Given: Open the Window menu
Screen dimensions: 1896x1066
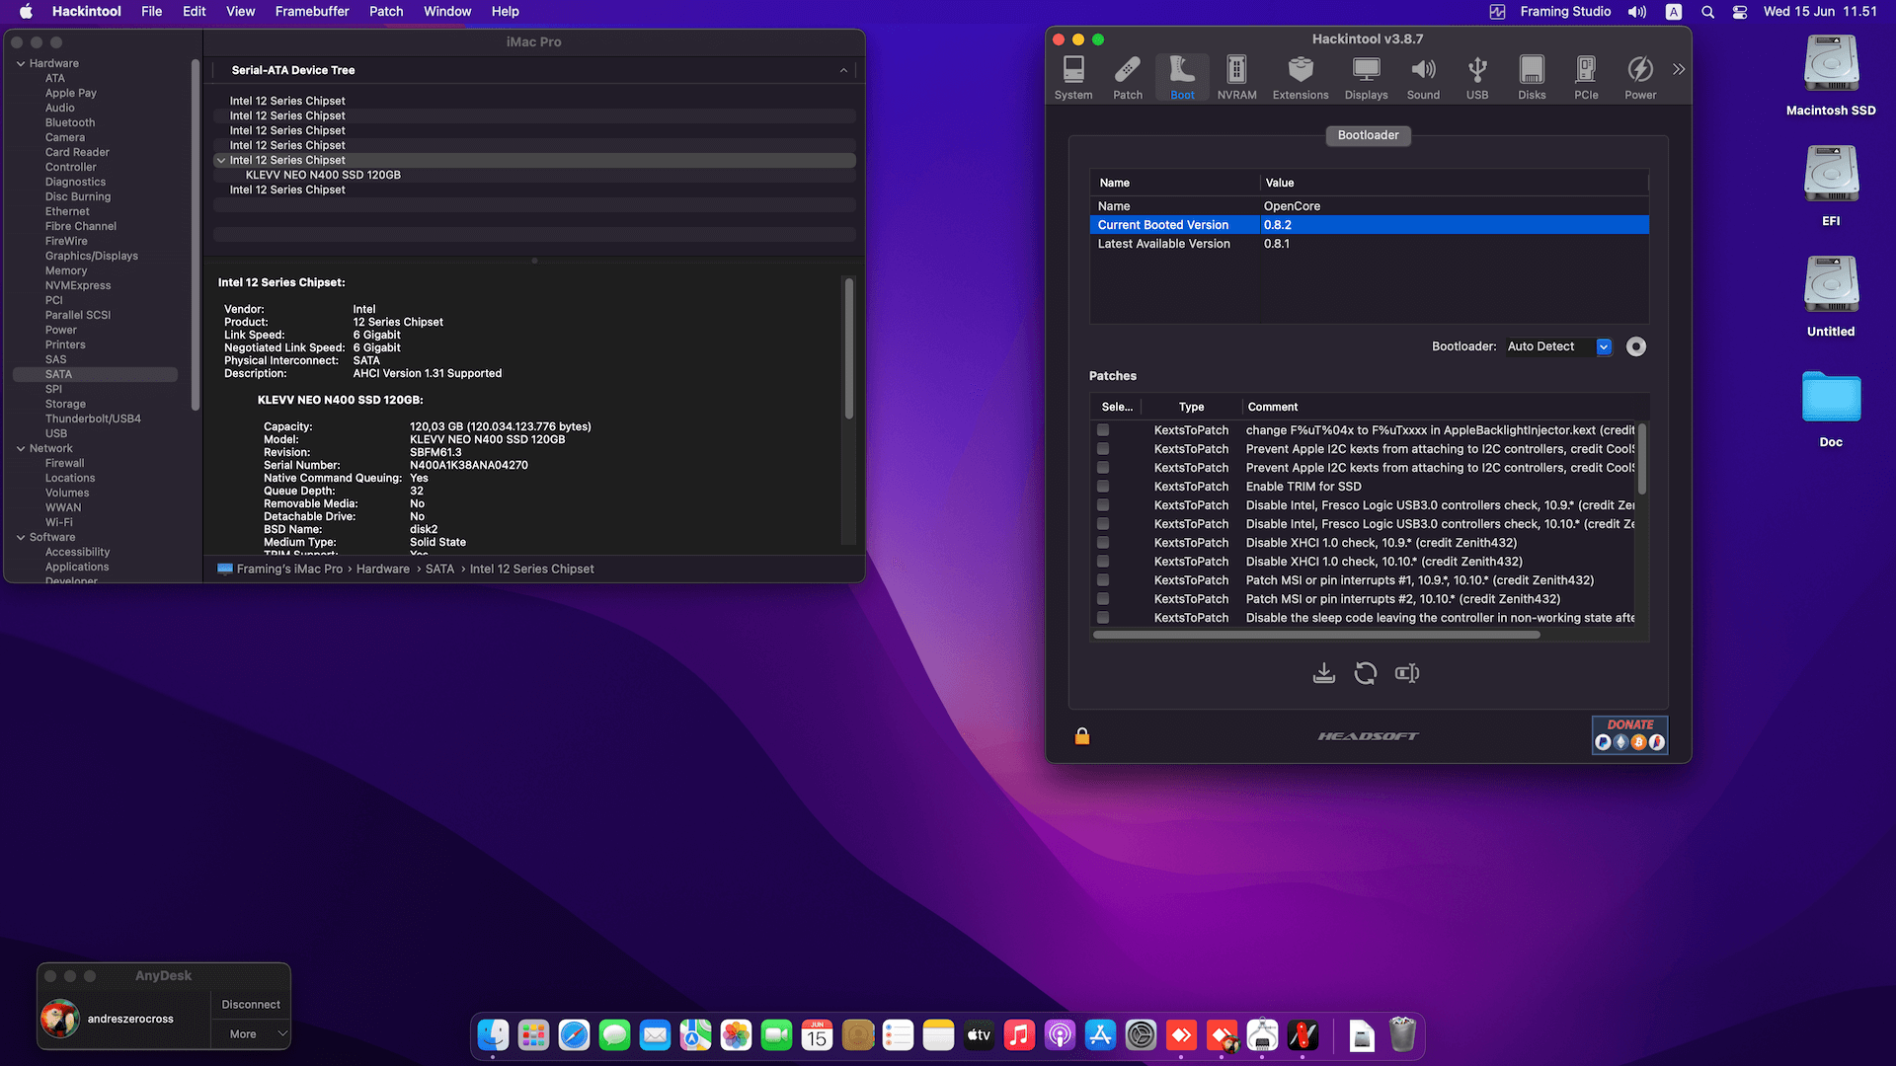Looking at the screenshot, I should pyautogui.click(x=447, y=11).
